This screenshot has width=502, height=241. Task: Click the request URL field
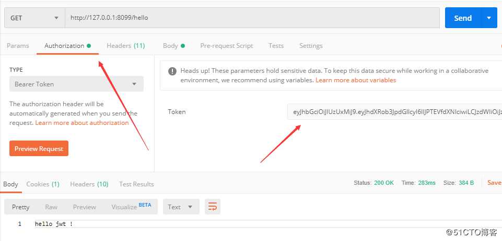point(252,18)
